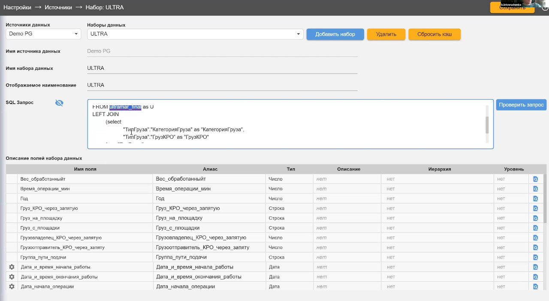Viewport: 549px width, 301px height.
Task: Click gear icon for Дата_и_время_окончания_работы row
Action: point(12,277)
